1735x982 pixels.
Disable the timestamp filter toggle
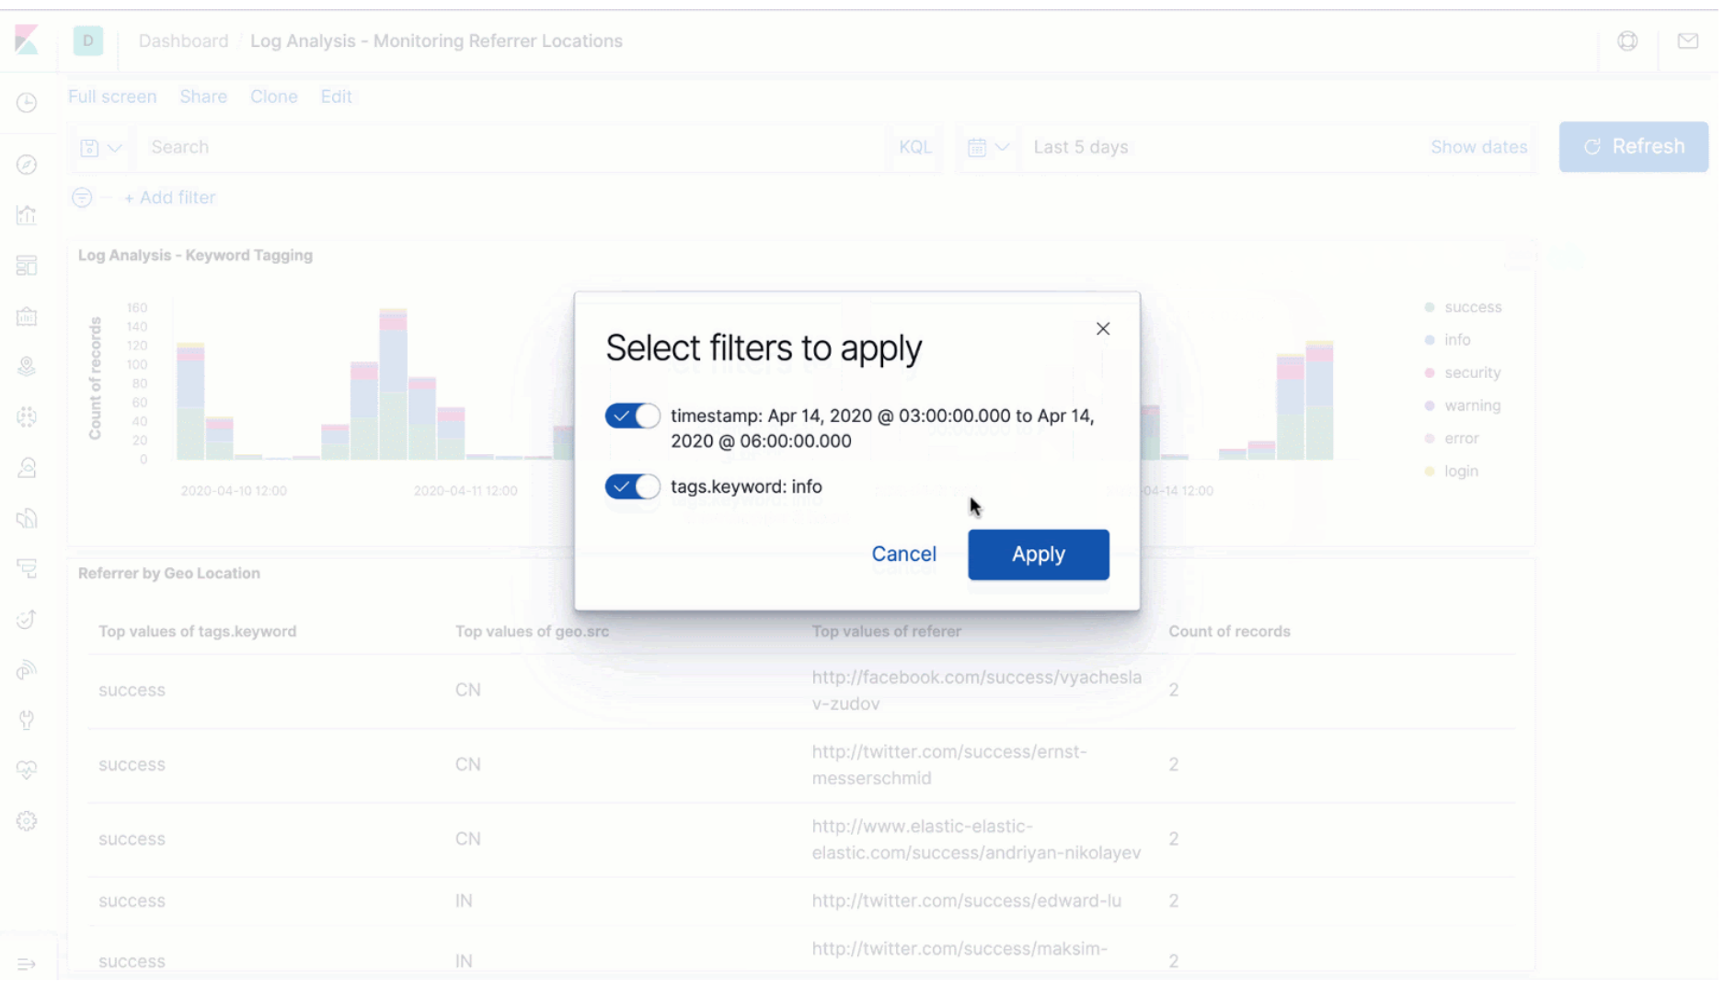632,416
